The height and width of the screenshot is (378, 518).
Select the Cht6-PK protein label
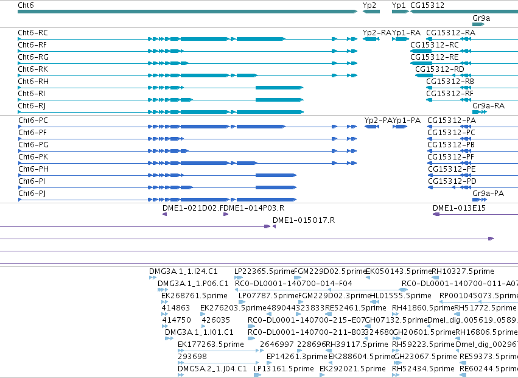33,156
